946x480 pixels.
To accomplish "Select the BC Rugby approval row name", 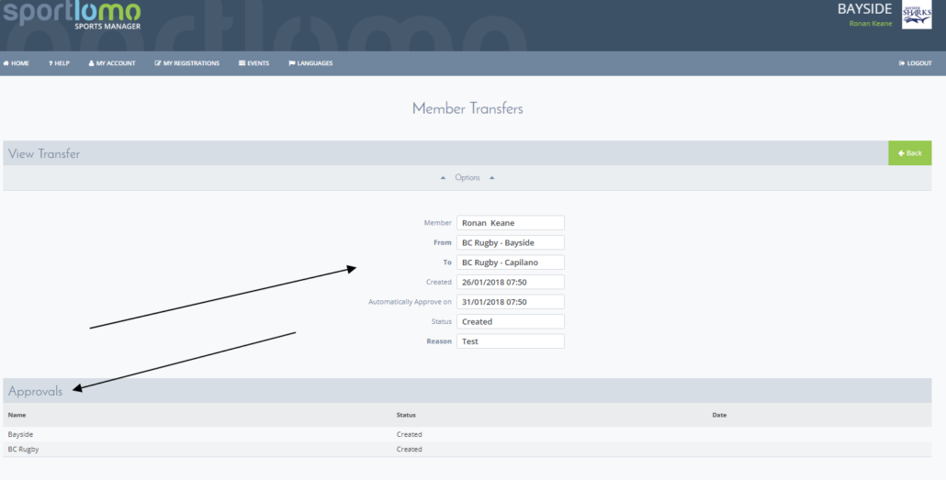I will pos(24,449).
